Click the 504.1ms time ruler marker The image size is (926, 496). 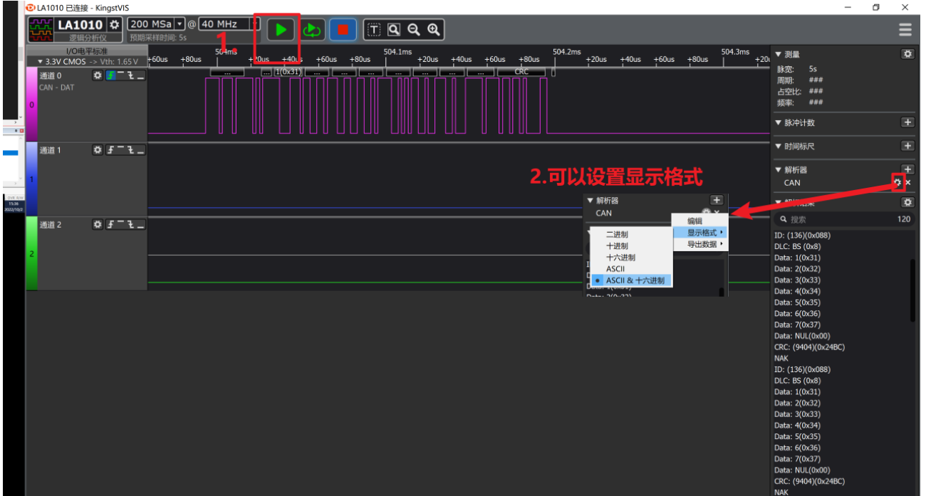[397, 52]
